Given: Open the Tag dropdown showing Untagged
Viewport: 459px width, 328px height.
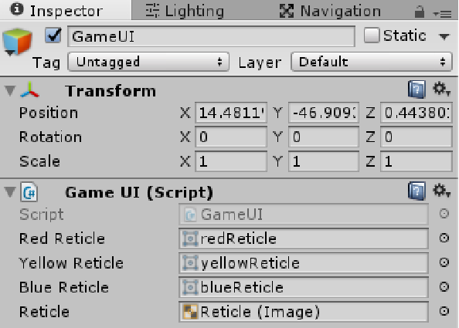Looking at the screenshot, I should 148,62.
